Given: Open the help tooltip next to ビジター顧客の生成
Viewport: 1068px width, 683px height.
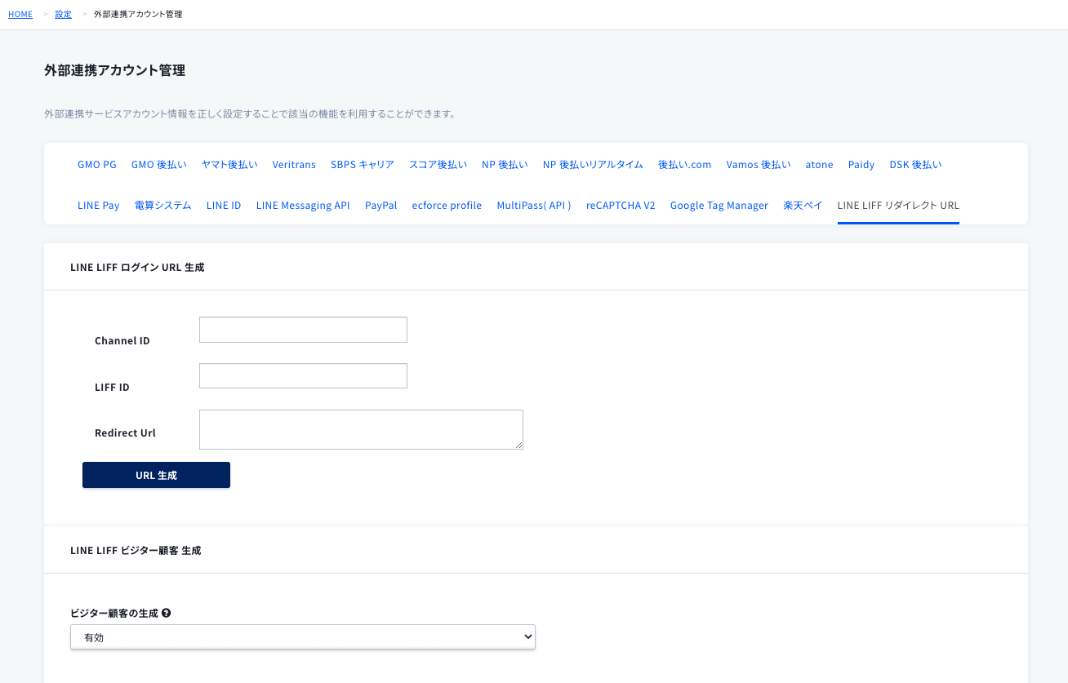Looking at the screenshot, I should point(166,611).
